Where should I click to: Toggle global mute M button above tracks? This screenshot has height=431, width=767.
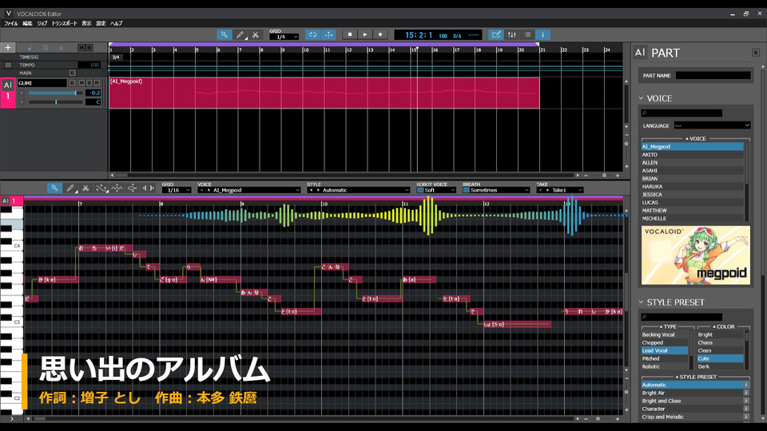[81, 47]
